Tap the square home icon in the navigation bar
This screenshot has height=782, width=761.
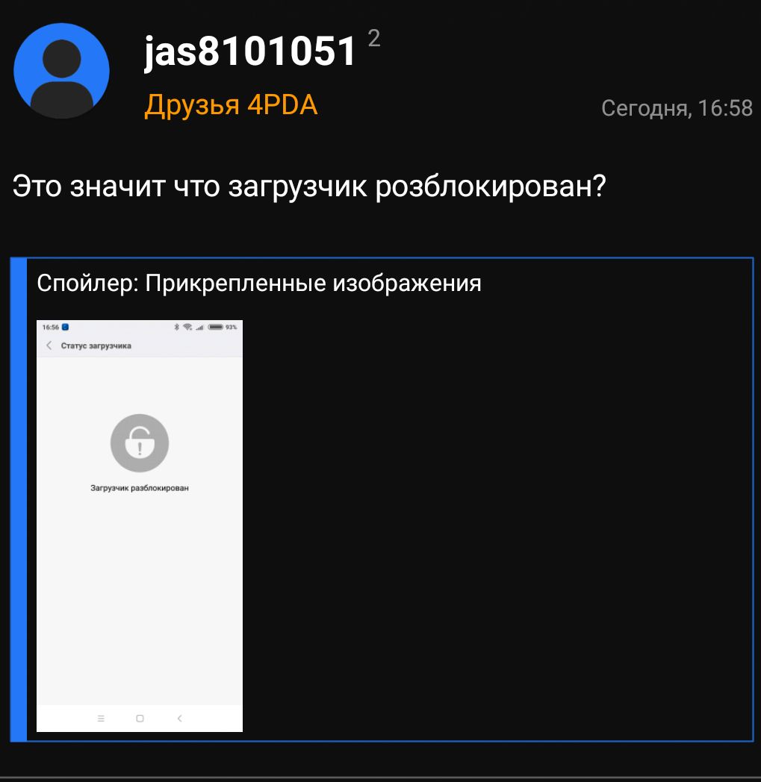point(140,718)
